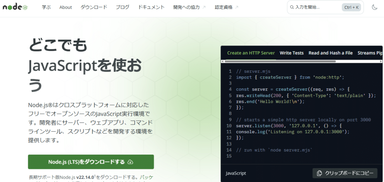Image resolution: width=384 pixels, height=182 pixels.
Task: Select Create an HTTP Server tab
Action: pos(251,53)
